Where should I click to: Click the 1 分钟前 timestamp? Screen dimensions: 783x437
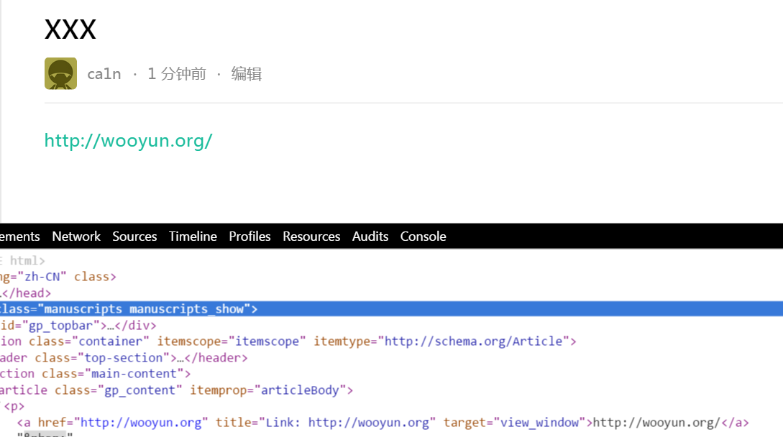177,74
